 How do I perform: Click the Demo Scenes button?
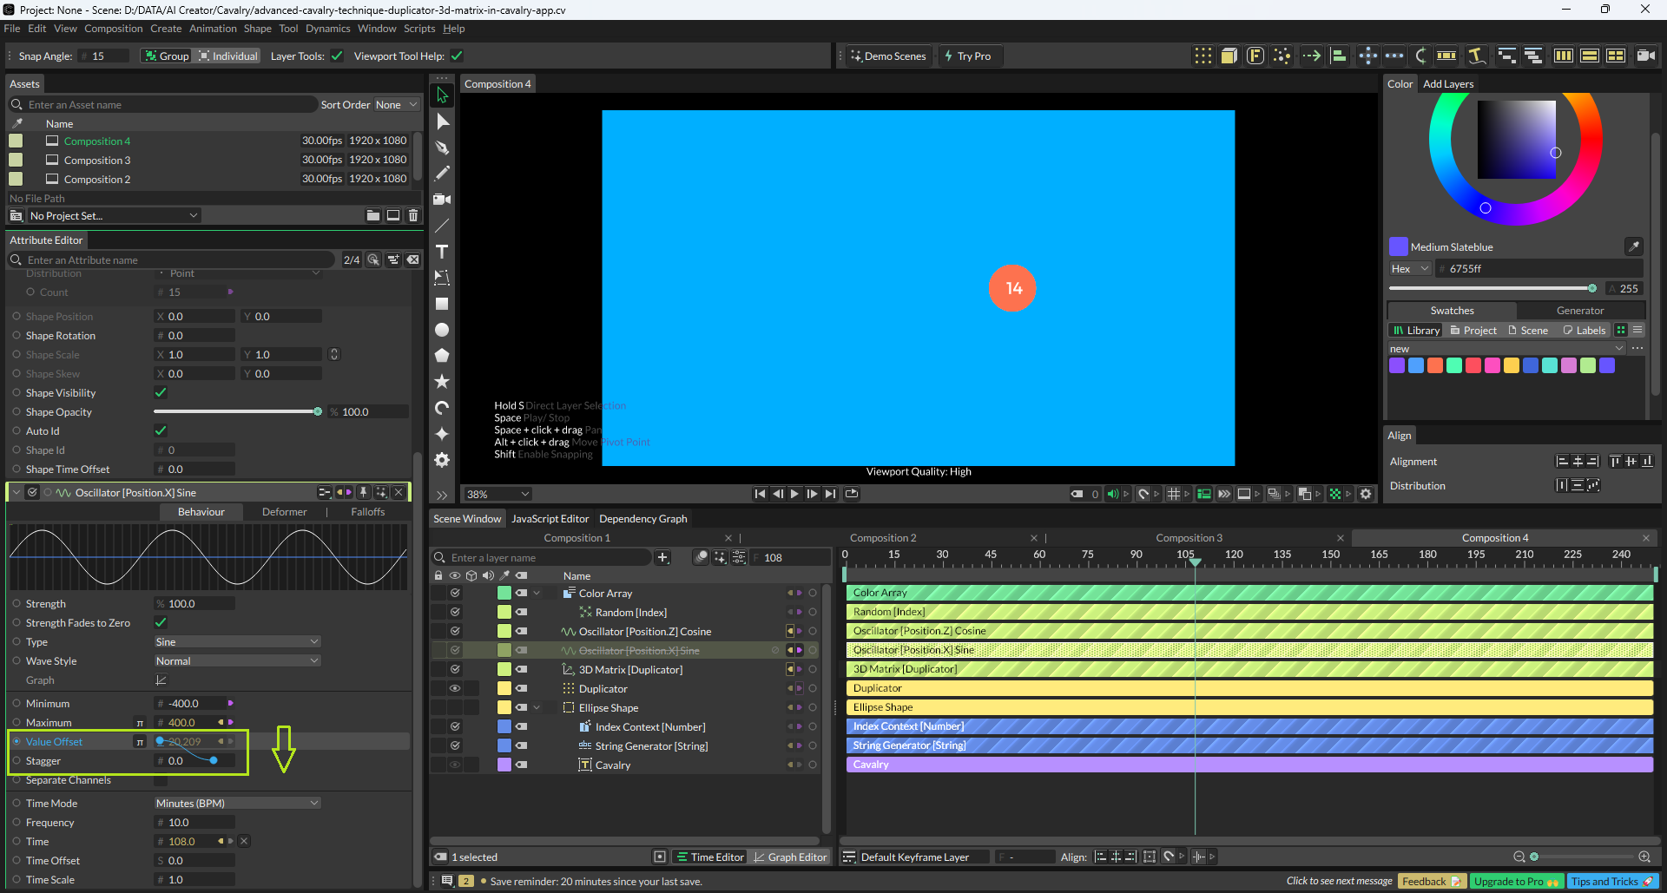coord(888,56)
